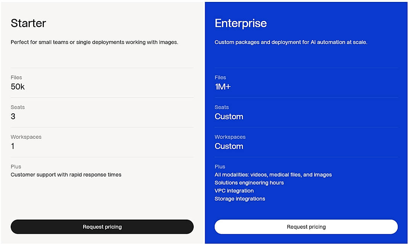Image resolution: width=408 pixels, height=244 pixels.
Task: Click the 50k files value under Starter
Action: 17,87
